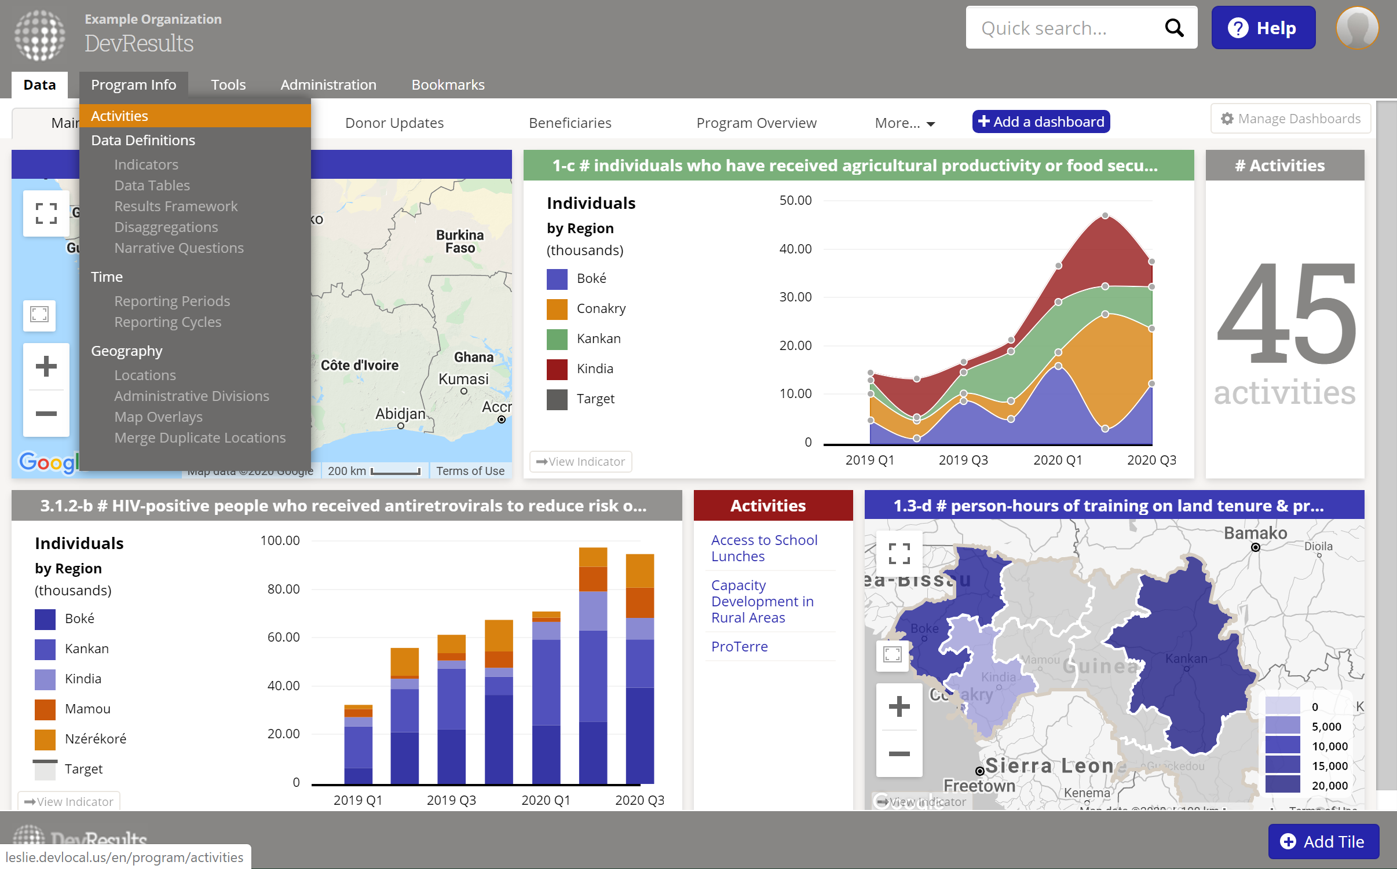Screen dimensions: 1397x869
Task: Toggle fullscreen on the top-left map
Action: tap(46, 213)
